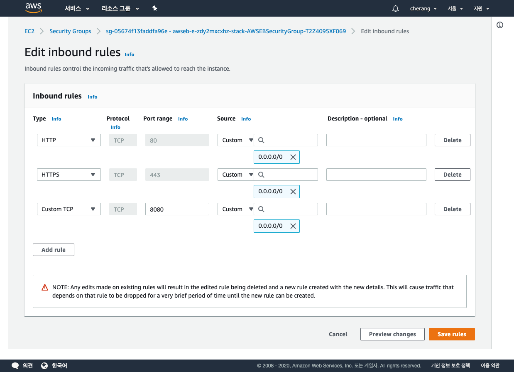Click the AWS logo home icon

tap(34, 8)
